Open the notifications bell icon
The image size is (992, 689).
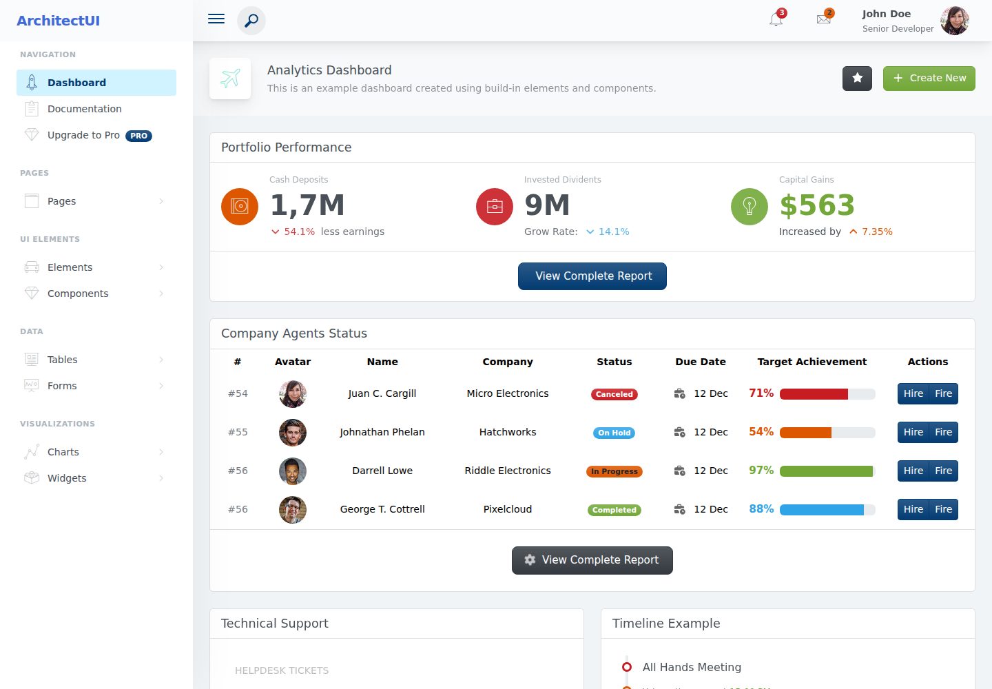(776, 19)
